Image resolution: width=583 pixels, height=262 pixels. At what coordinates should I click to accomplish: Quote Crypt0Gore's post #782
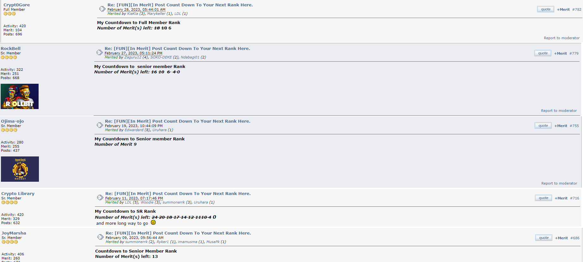pos(545,9)
